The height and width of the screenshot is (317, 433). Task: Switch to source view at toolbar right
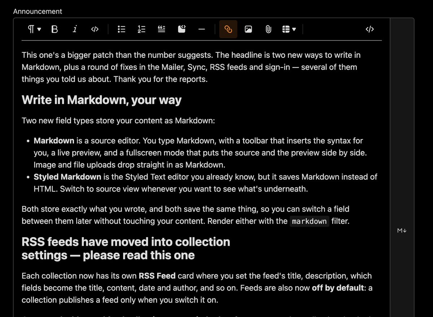370,29
